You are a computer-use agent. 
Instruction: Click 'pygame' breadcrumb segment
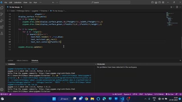coord(35,11)
